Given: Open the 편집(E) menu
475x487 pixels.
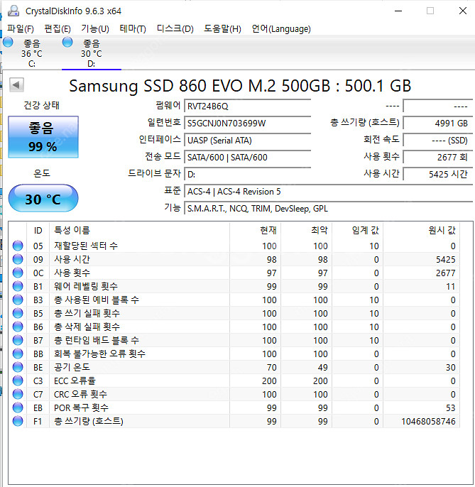Looking at the screenshot, I should click(x=58, y=29).
